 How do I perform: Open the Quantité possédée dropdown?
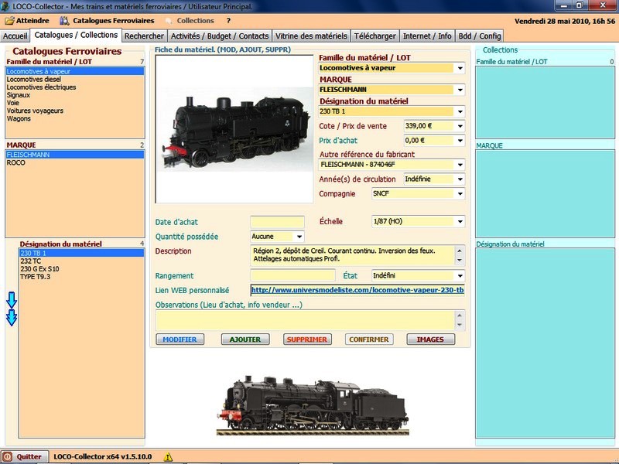(x=299, y=237)
